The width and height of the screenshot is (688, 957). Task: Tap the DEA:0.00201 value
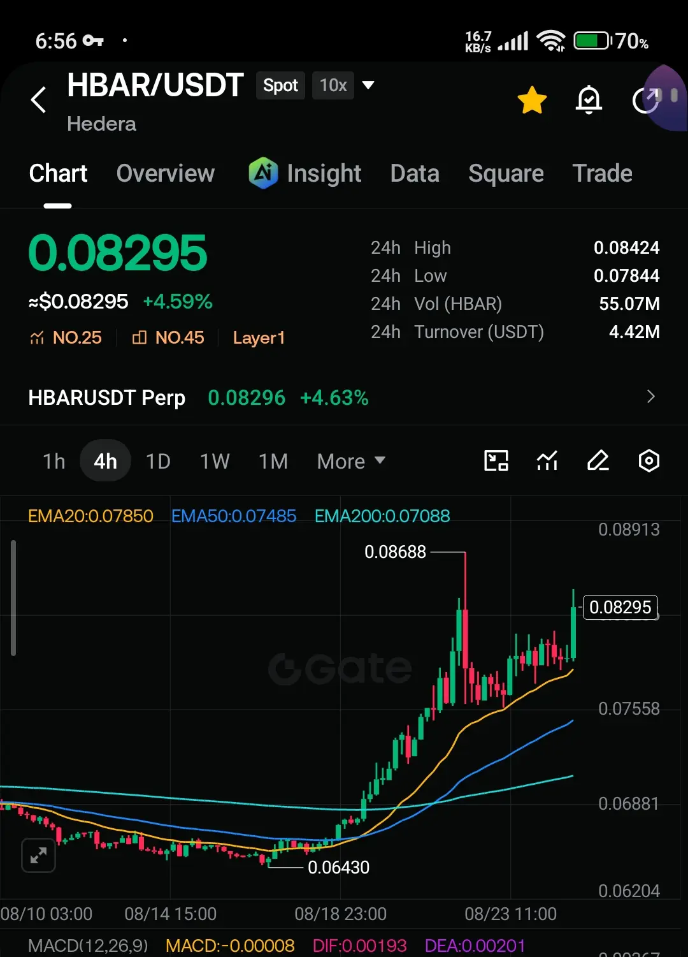(x=475, y=946)
